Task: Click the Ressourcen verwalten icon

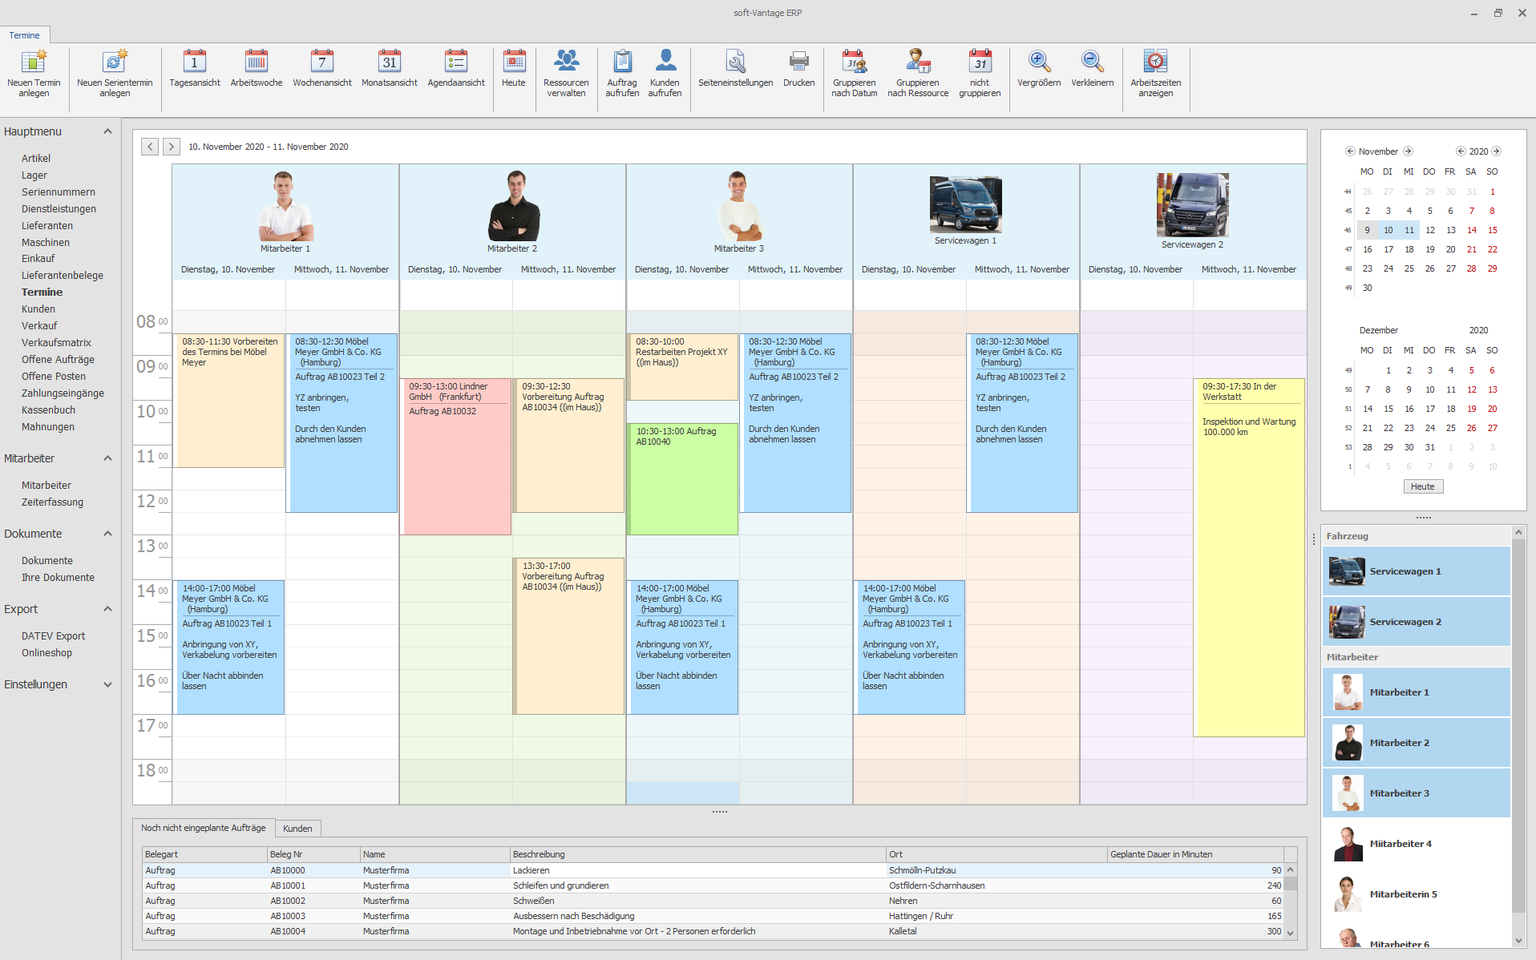Action: tap(566, 73)
